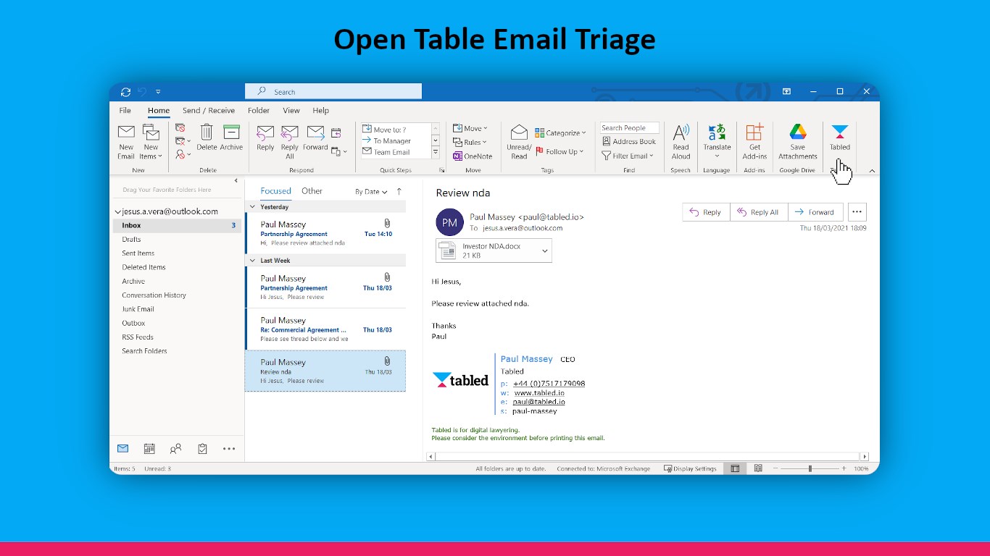Click Save Attachments to Google Drive
The image size is (990, 556).
(797, 142)
